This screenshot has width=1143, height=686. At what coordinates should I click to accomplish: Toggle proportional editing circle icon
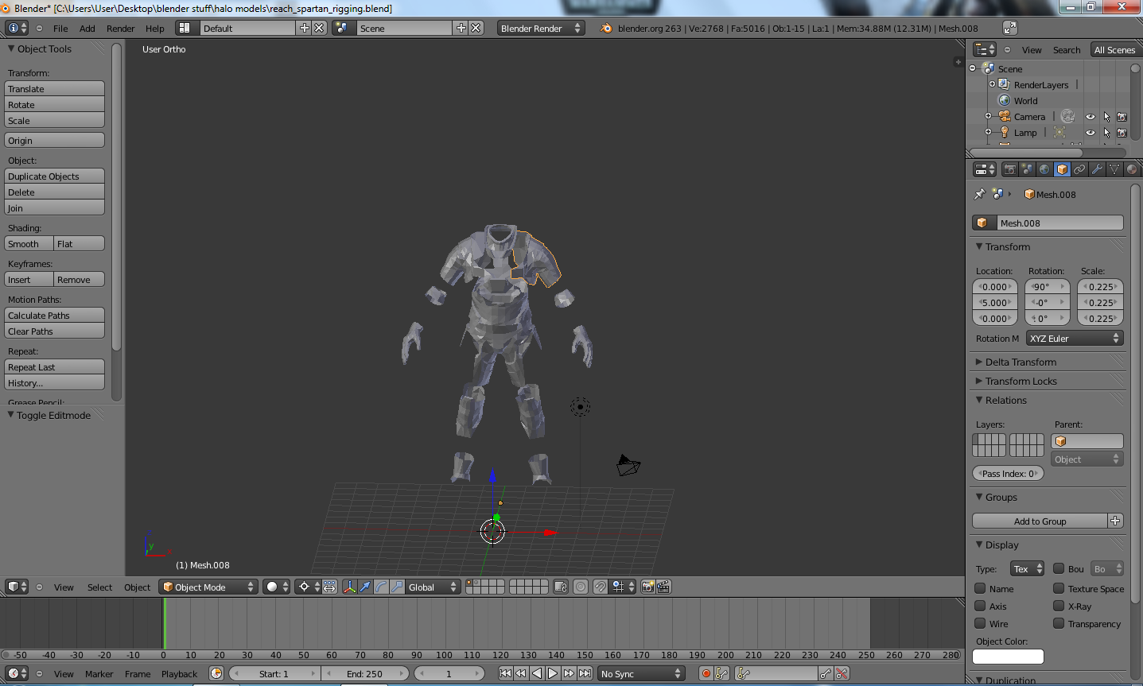click(x=581, y=587)
